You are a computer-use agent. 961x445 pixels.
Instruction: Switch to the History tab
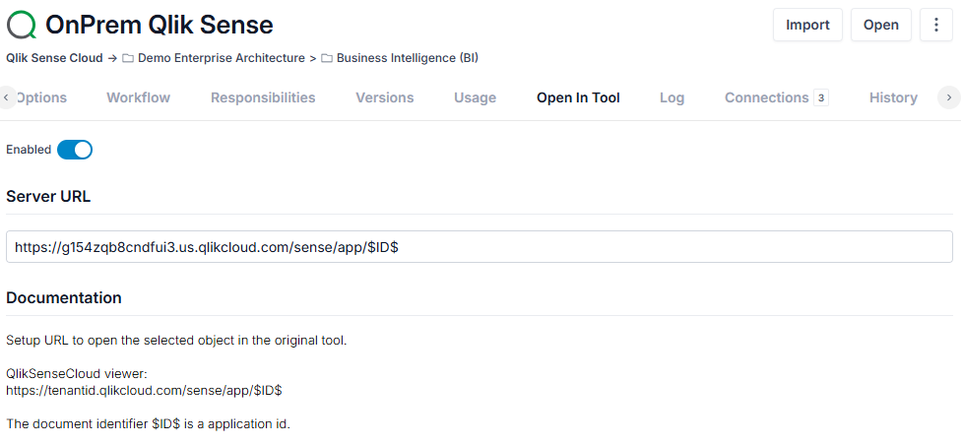(893, 97)
